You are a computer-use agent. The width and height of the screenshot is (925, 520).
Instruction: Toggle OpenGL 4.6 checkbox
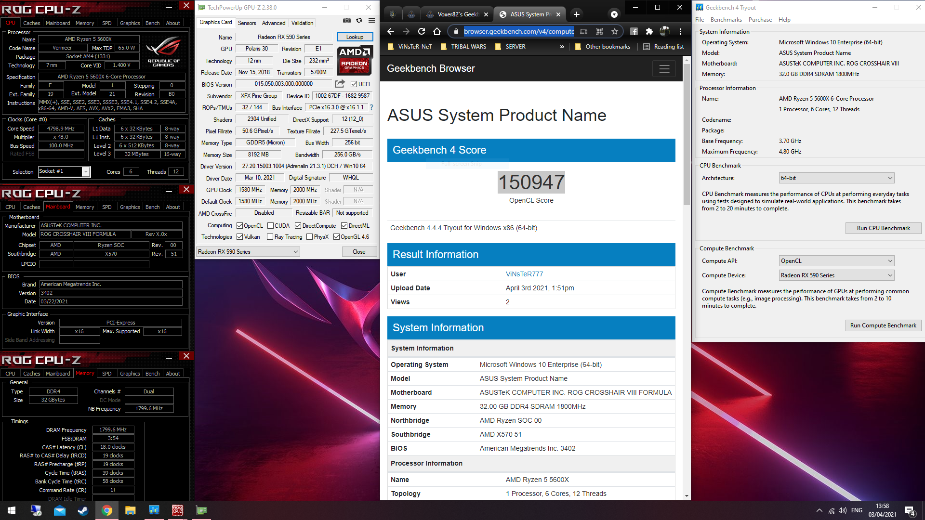(336, 237)
